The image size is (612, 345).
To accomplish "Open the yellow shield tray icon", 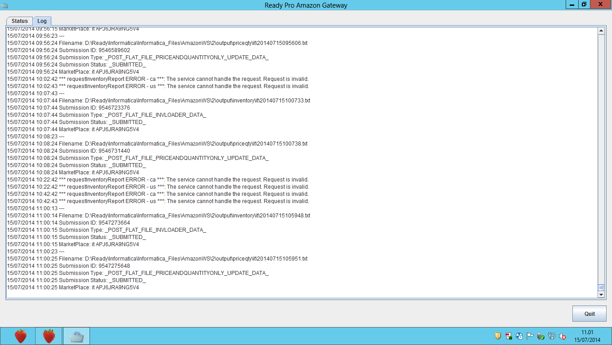I will [498, 336].
